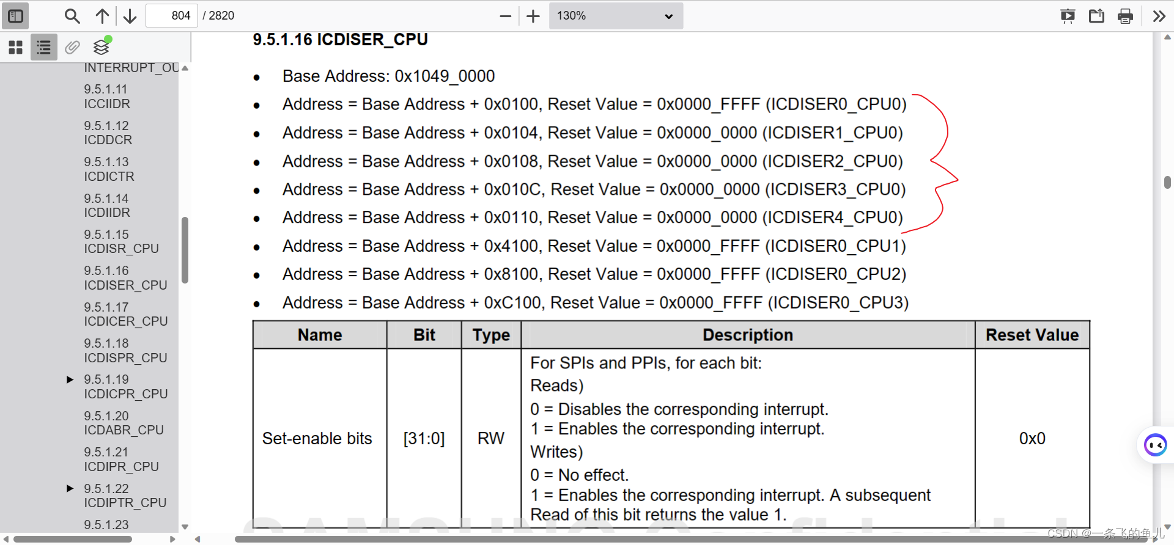Screen dimensions: 1174x545
Task: Click the ICDISER0_CPU3 address line
Action: click(596, 303)
